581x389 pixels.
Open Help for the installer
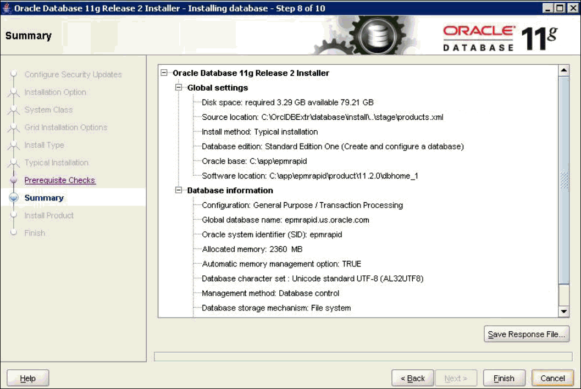click(x=28, y=378)
